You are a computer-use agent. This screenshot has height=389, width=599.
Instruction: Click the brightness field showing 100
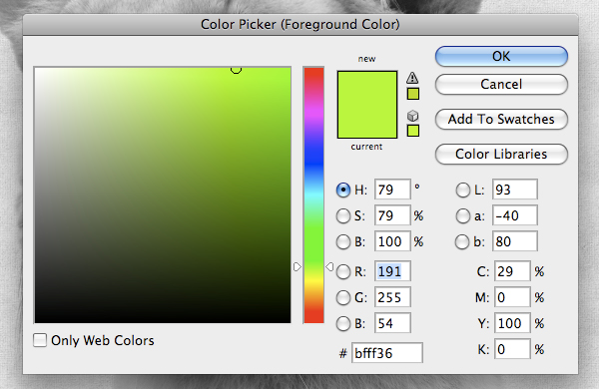(x=392, y=241)
